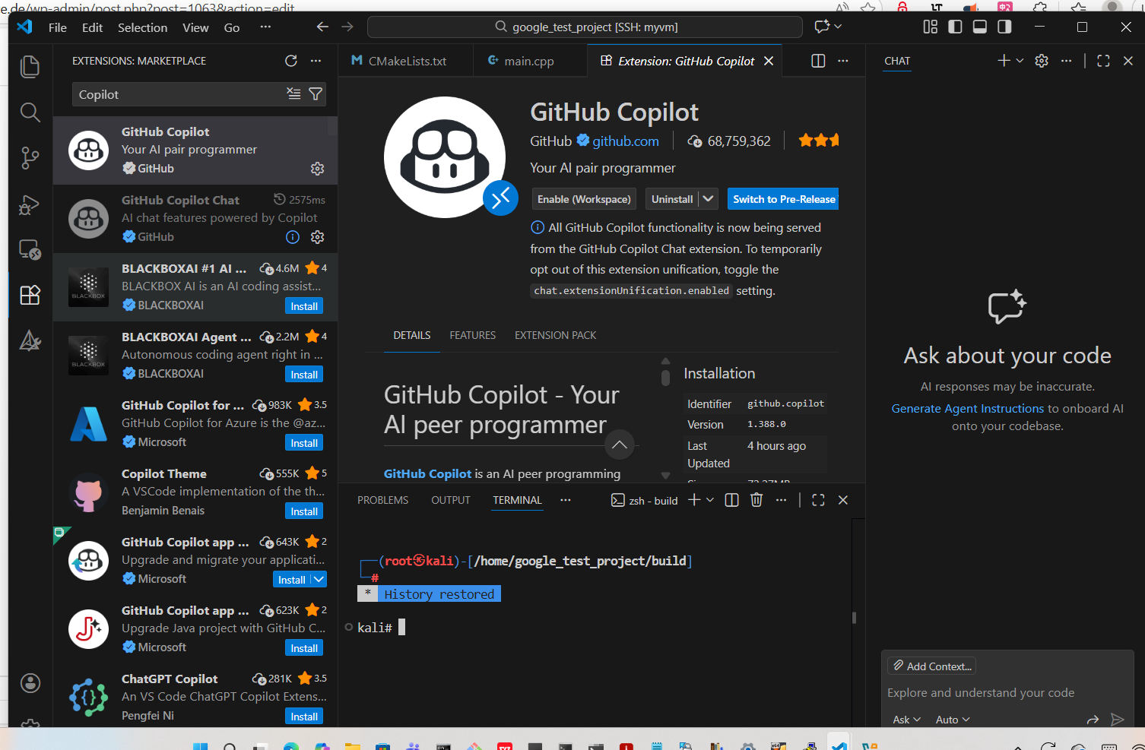Toggle the primary side bar layout
1145x750 pixels.
955,27
